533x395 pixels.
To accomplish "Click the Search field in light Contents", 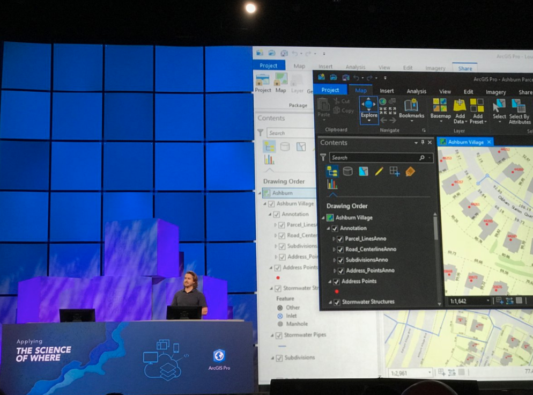I will tap(290, 133).
